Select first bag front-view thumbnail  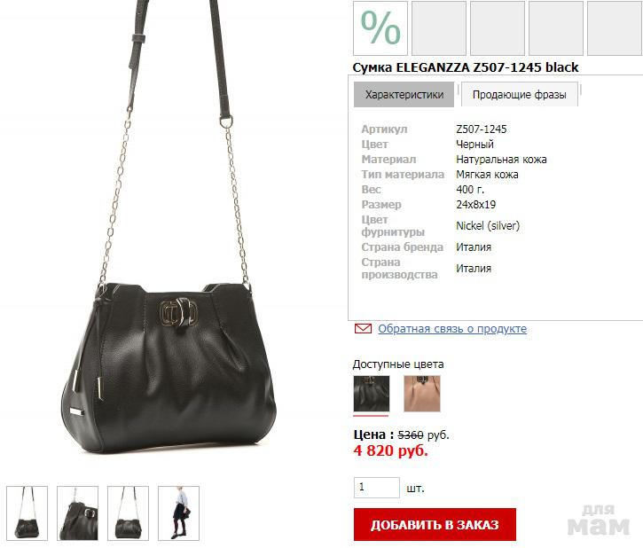(27, 513)
